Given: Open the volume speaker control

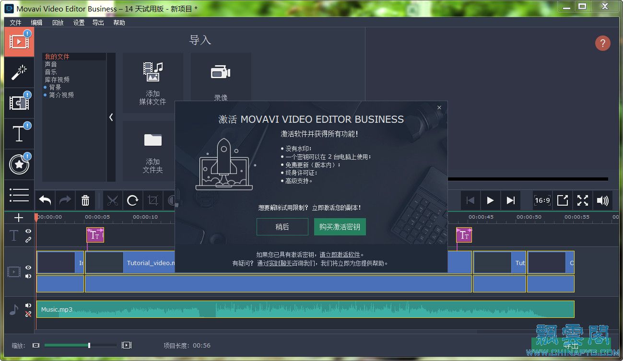Looking at the screenshot, I should point(603,200).
